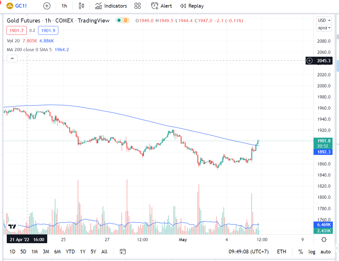The height and width of the screenshot is (261, 339).
Task: Click the gold symbol logo icon
Action: tap(10, 6)
